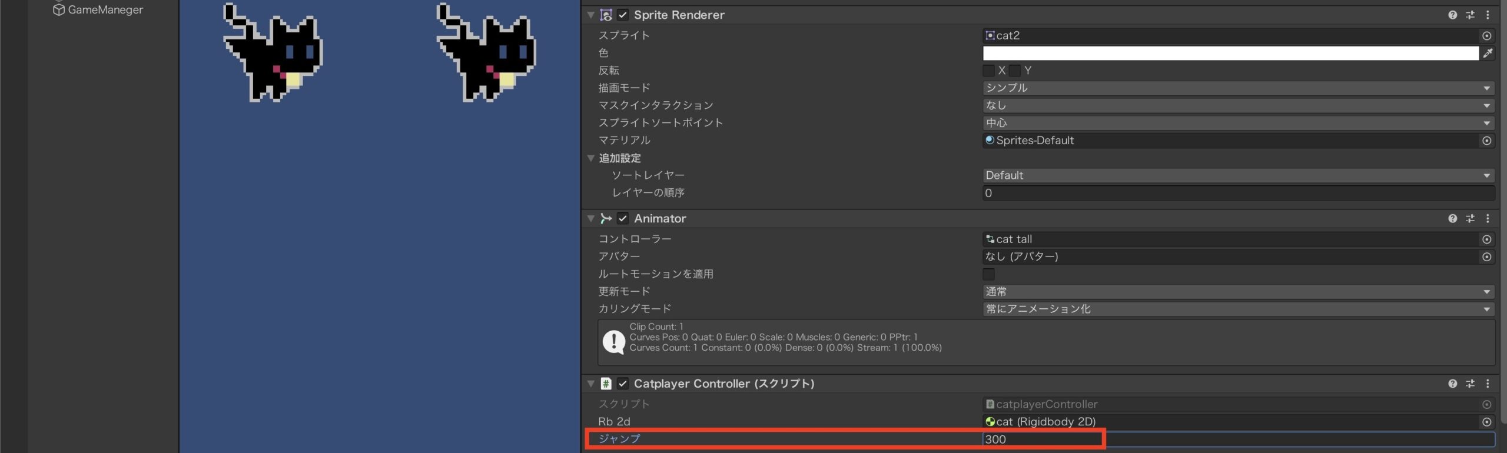Toggle flip Y checkbox
The image size is (1507, 453).
click(x=1015, y=71)
